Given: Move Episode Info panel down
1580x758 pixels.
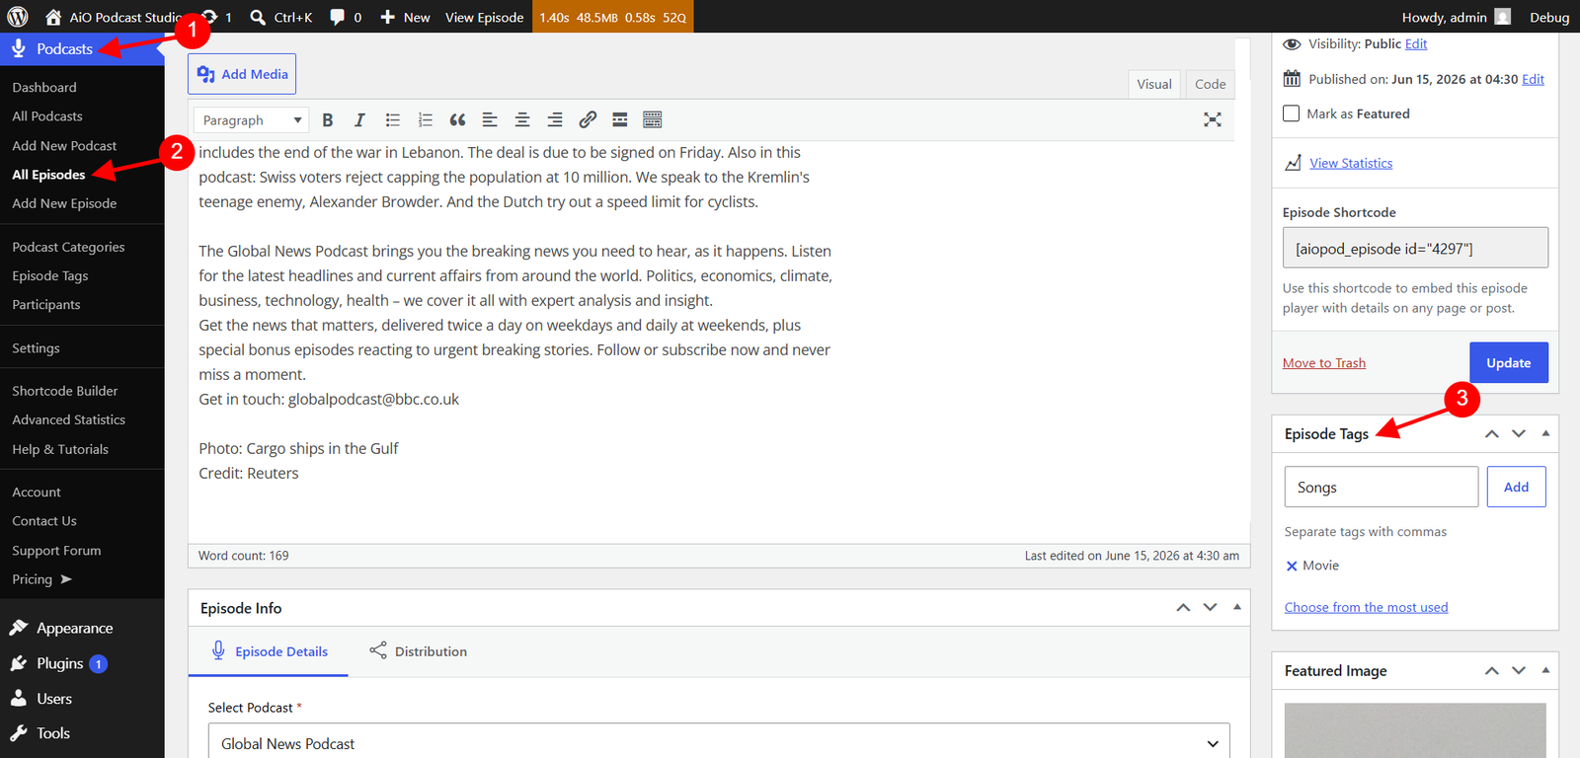Looking at the screenshot, I should pyautogui.click(x=1210, y=608).
